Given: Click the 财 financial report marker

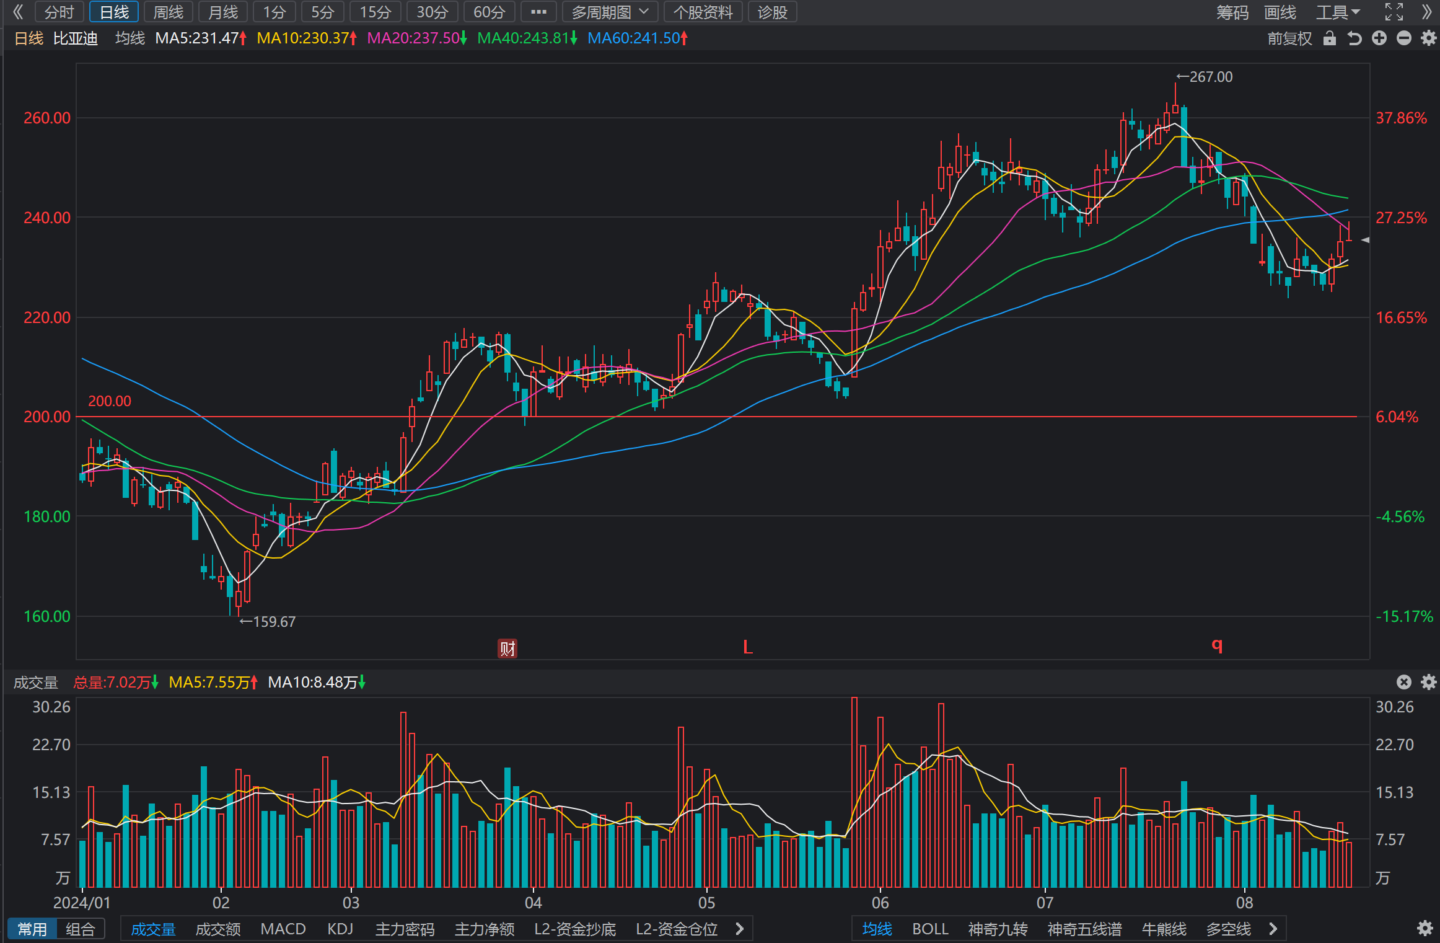Looking at the screenshot, I should (507, 649).
